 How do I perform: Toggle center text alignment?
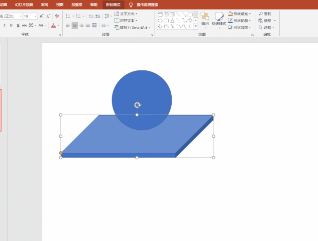(x=75, y=25)
